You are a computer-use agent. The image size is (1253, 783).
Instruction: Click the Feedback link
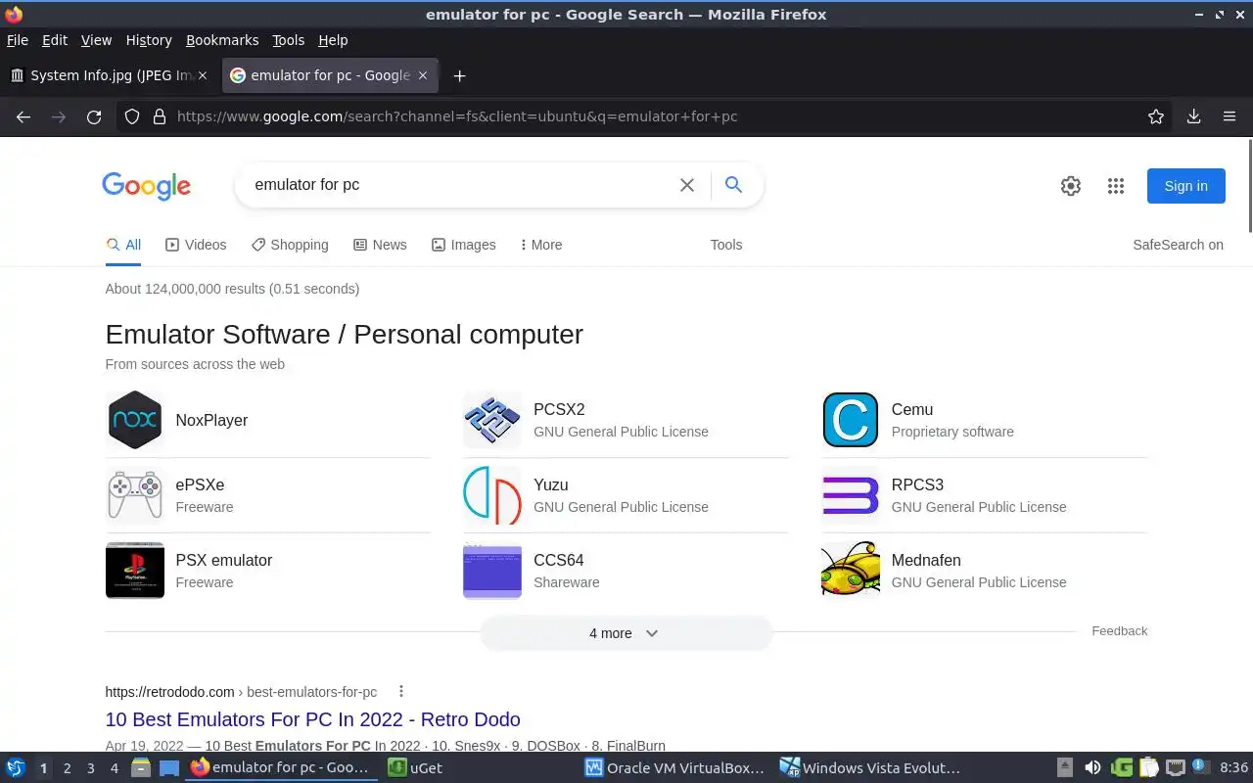coord(1119,631)
